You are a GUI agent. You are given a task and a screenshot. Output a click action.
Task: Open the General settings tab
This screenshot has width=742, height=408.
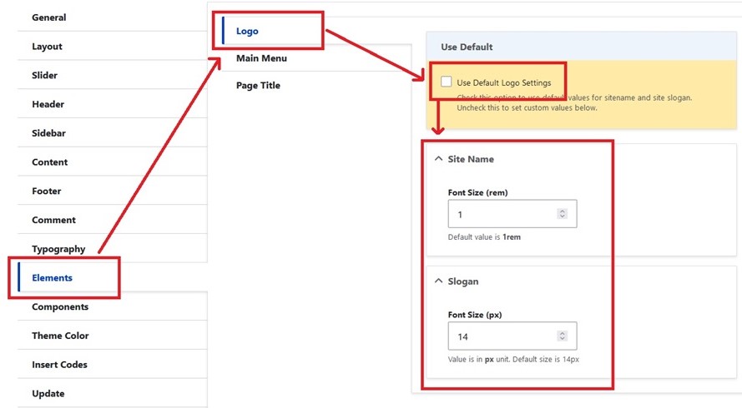click(x=49, y=17)
